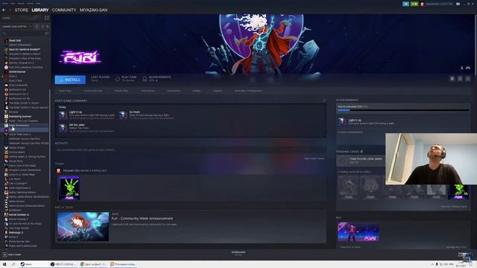Screen dimensions: 477x268
Task: Open the Discussions tab
Action: tap(174, 91)
